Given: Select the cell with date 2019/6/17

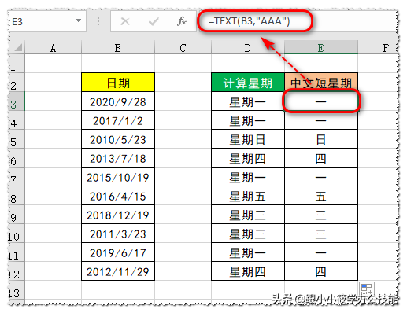Looking at the screenshot, I should tap(118, 252).
